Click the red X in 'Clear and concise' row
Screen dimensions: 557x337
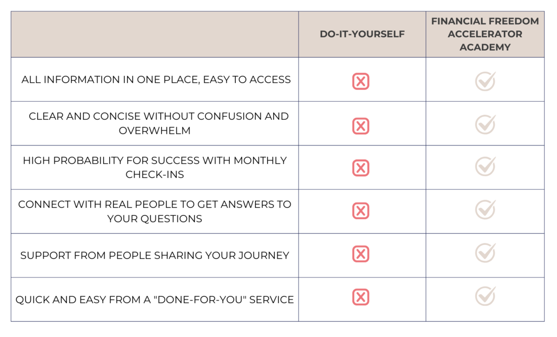360,126
